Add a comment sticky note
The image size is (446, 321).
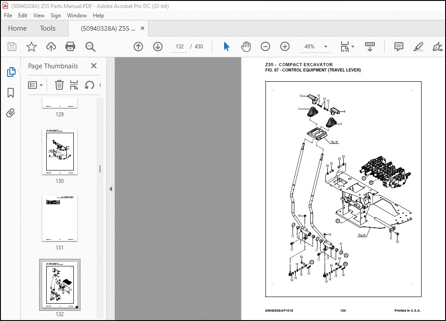pyautogui.click(x=399, y=47)
